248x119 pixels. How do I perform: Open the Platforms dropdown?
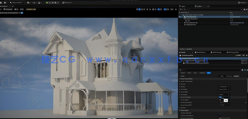pos(67,3)
